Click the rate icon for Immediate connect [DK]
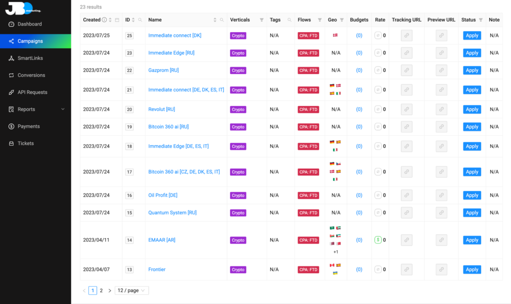This screenshot has height=304, width=511. pos(378,35)
